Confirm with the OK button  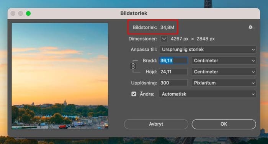[x=224, y=124]
